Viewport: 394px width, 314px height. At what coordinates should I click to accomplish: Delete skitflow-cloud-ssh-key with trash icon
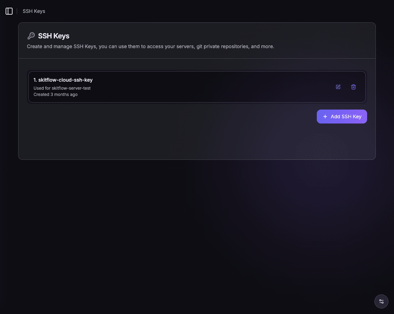pyautogui.click(x=353, y=87)
